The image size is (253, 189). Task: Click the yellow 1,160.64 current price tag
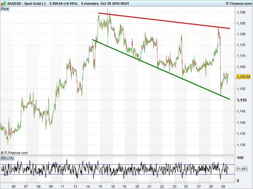pyautogui.click(x=243, y=77)
